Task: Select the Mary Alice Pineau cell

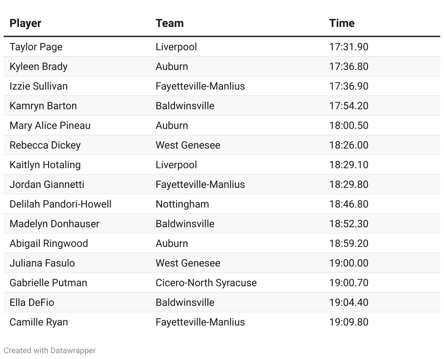Action: point(50,126)
